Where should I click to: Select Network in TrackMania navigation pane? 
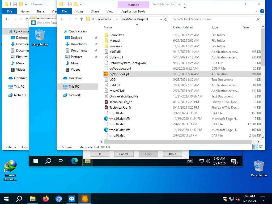[75, 95]
